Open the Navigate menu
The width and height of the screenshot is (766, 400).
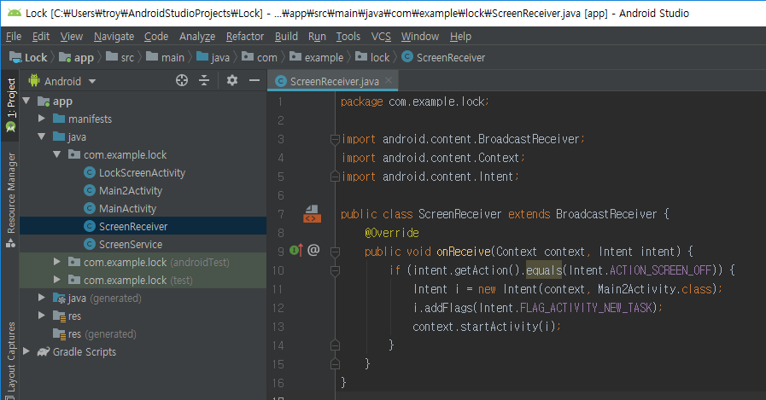pyautogui.click(x=114, y=37)
